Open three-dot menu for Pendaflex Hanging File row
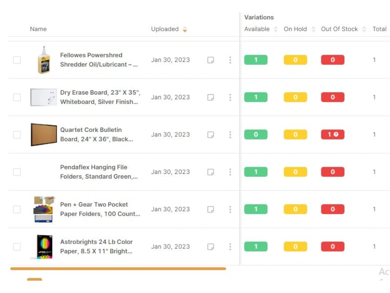Screen dimensions: 390x293 pyautogui.click(x=230, y=172)
